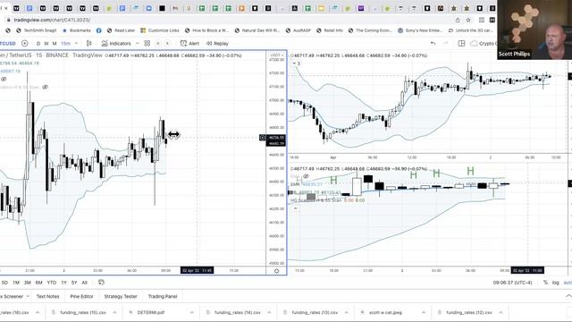Open the Customize Links bookmark
Screen dimensions: 572x322
coord(159,30)
